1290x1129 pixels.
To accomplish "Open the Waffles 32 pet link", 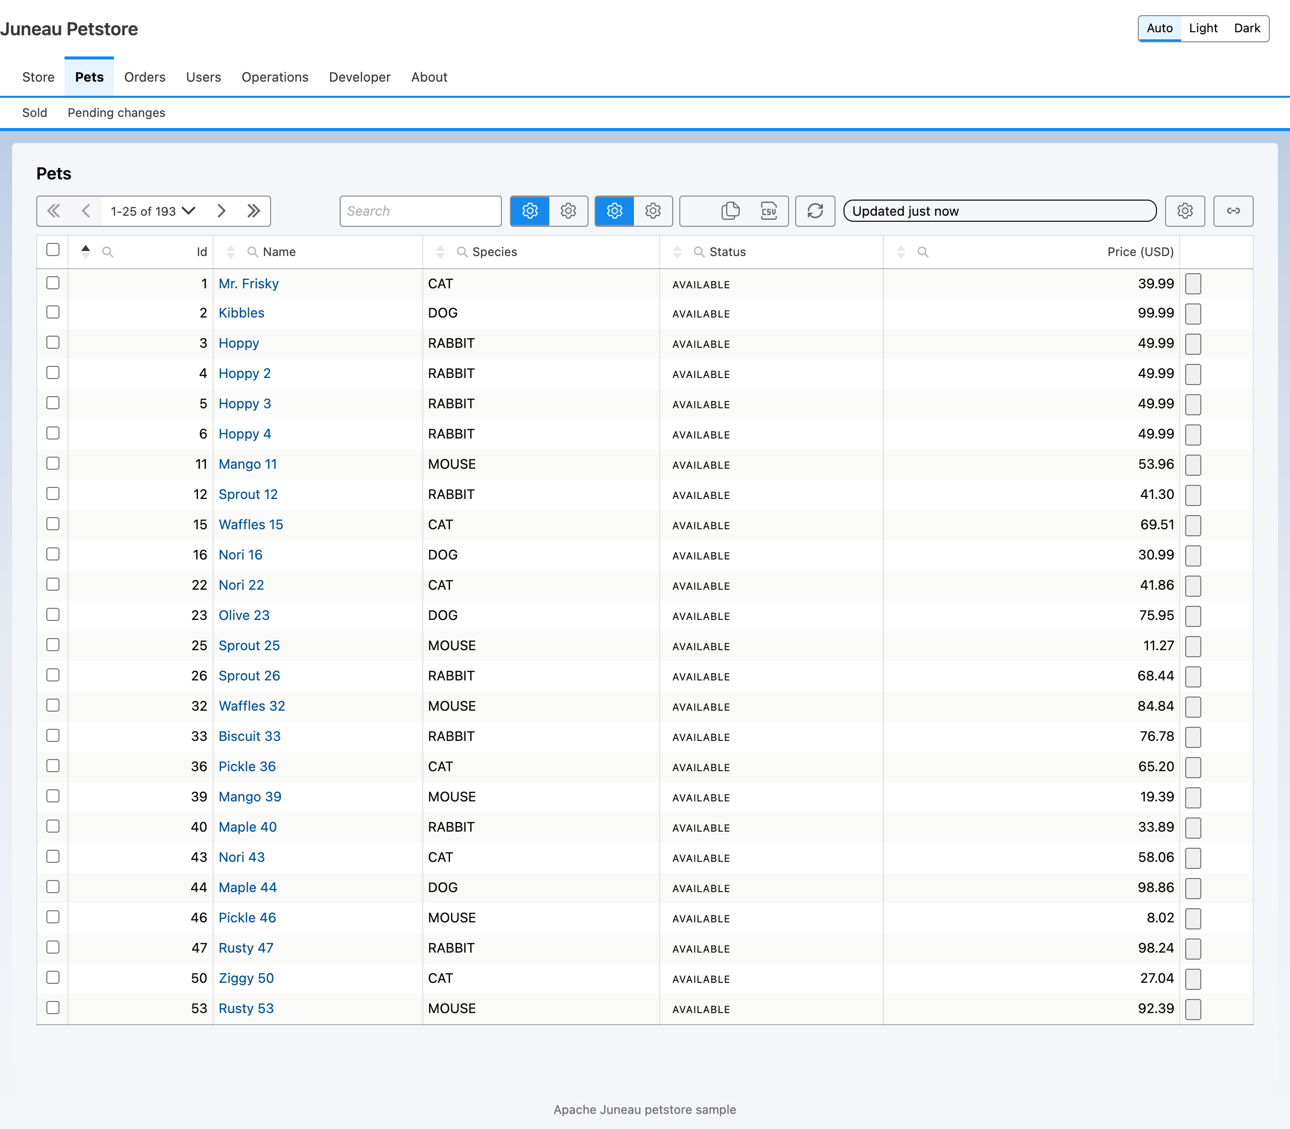I will [x=252, y=706].
